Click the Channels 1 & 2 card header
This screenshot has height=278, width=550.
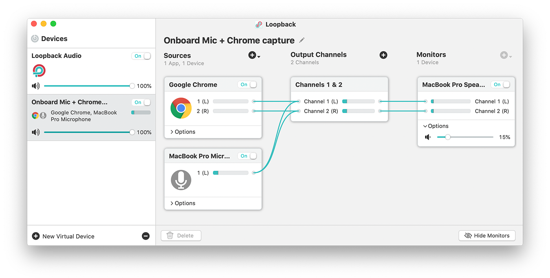pos(339,85)
